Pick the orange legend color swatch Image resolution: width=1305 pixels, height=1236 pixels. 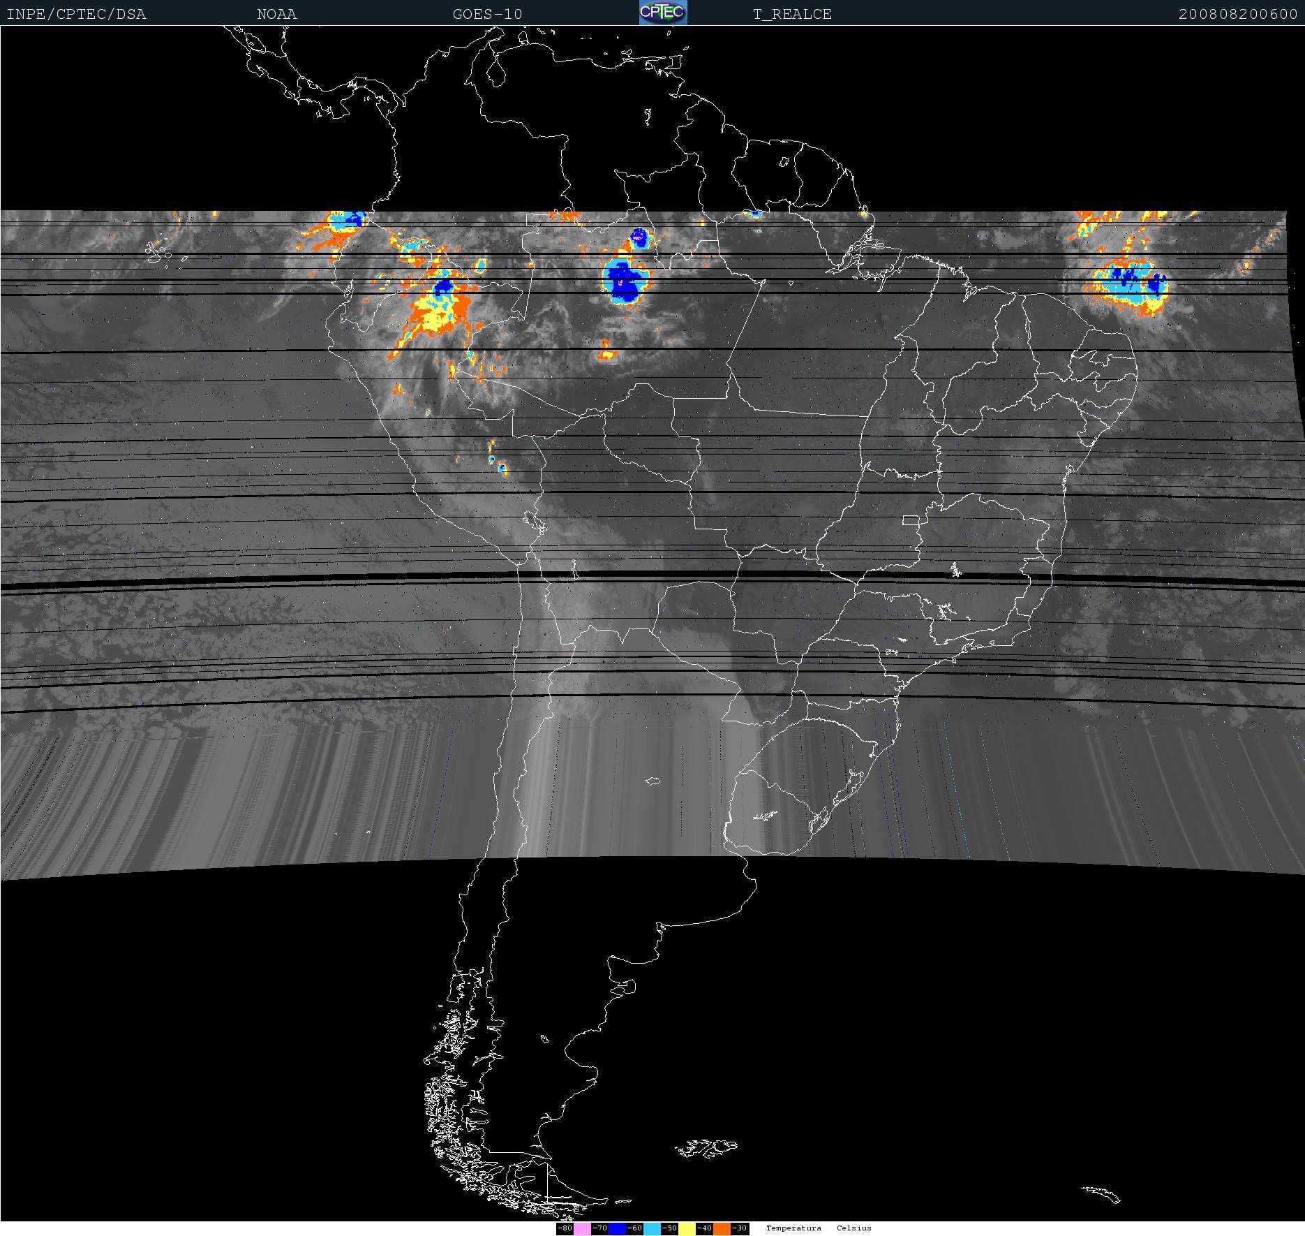click(722, 1228)
